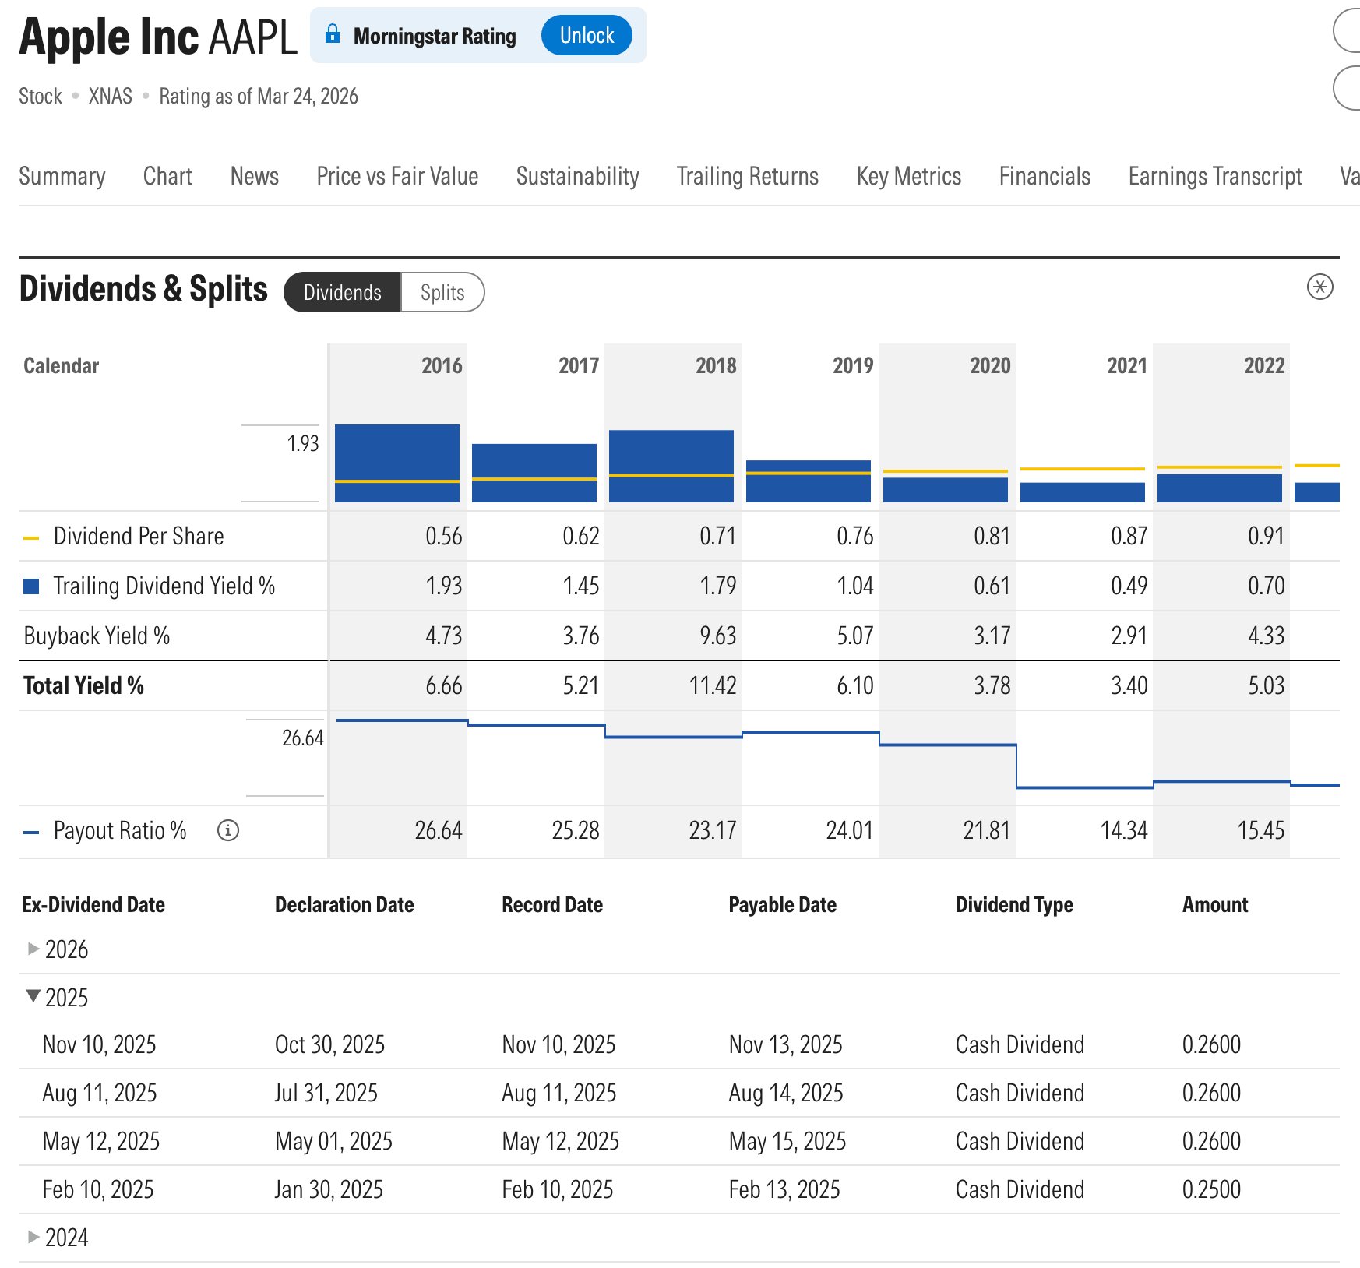Switch to the Chart tab
This screenshot has height=1268, width=1360.
click(167, 176)
